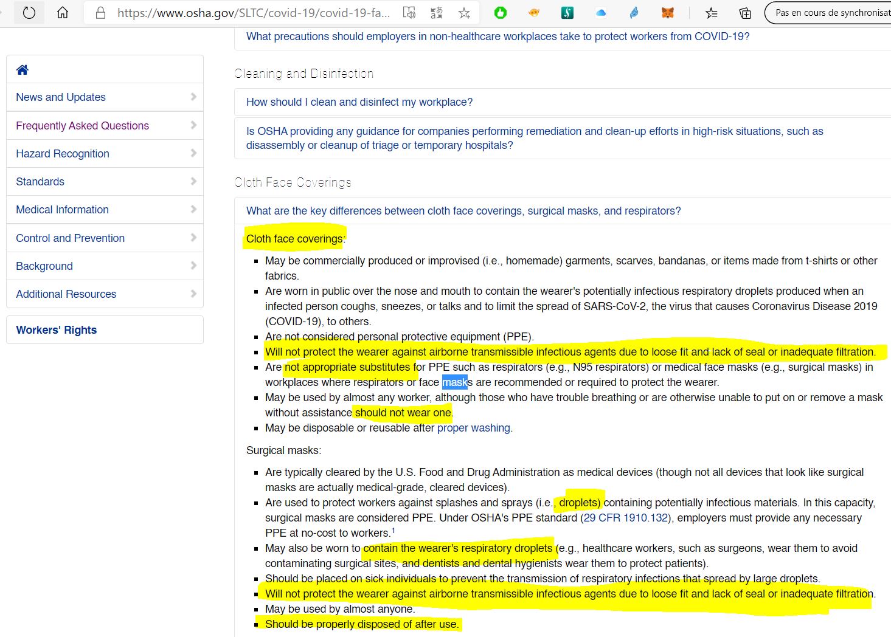Click 'Should be placed on sick individuals' bullet

pos(543,579)
